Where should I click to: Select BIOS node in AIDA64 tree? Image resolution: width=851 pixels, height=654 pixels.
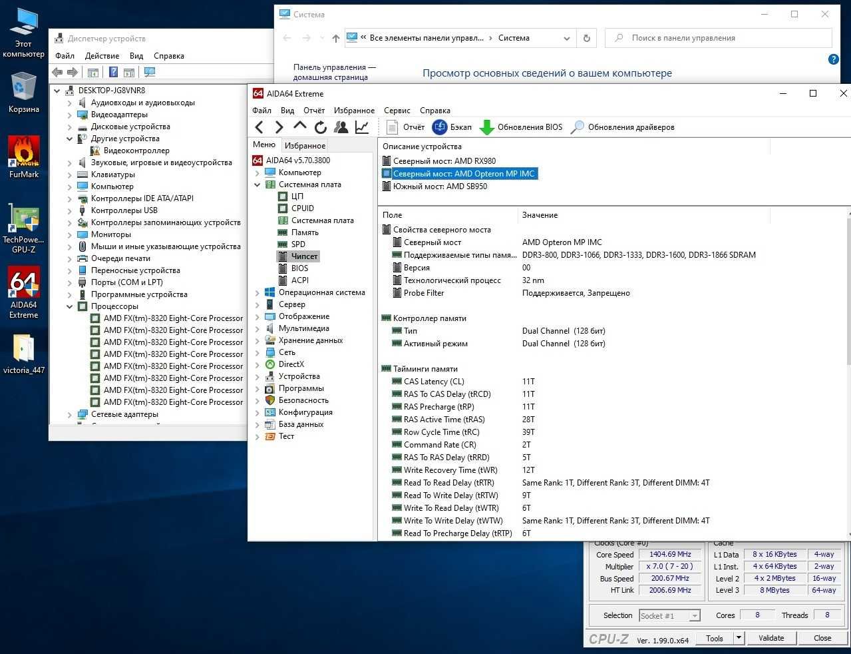click(x=293, y=268)
